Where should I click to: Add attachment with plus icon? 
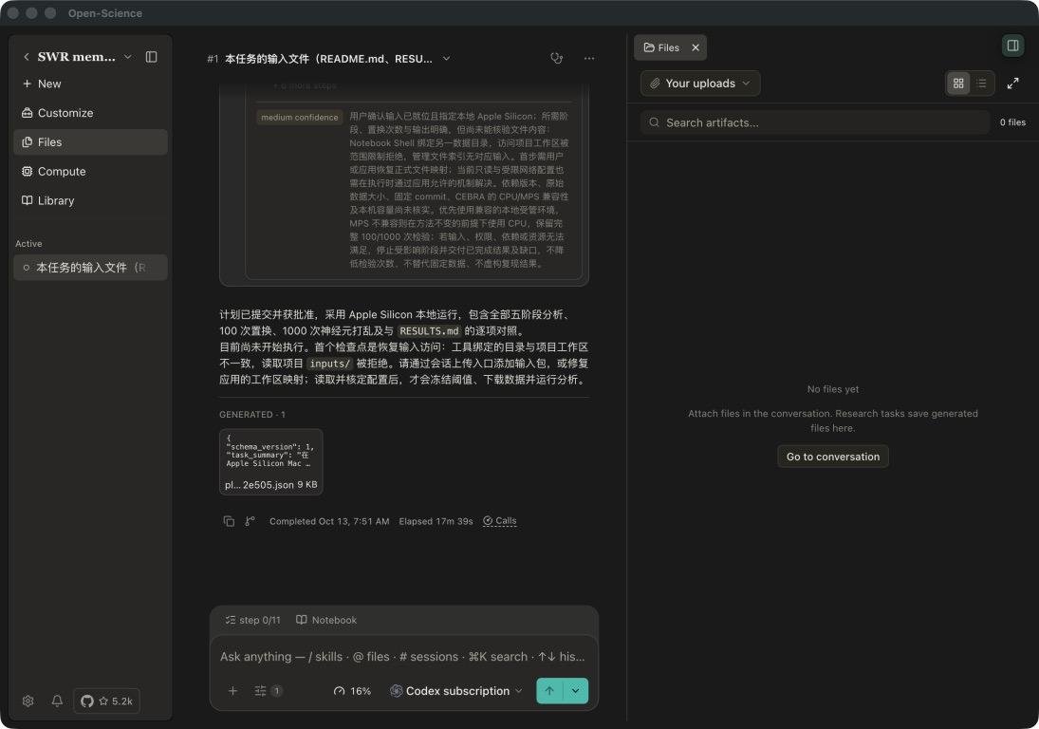tap(232, 691)
